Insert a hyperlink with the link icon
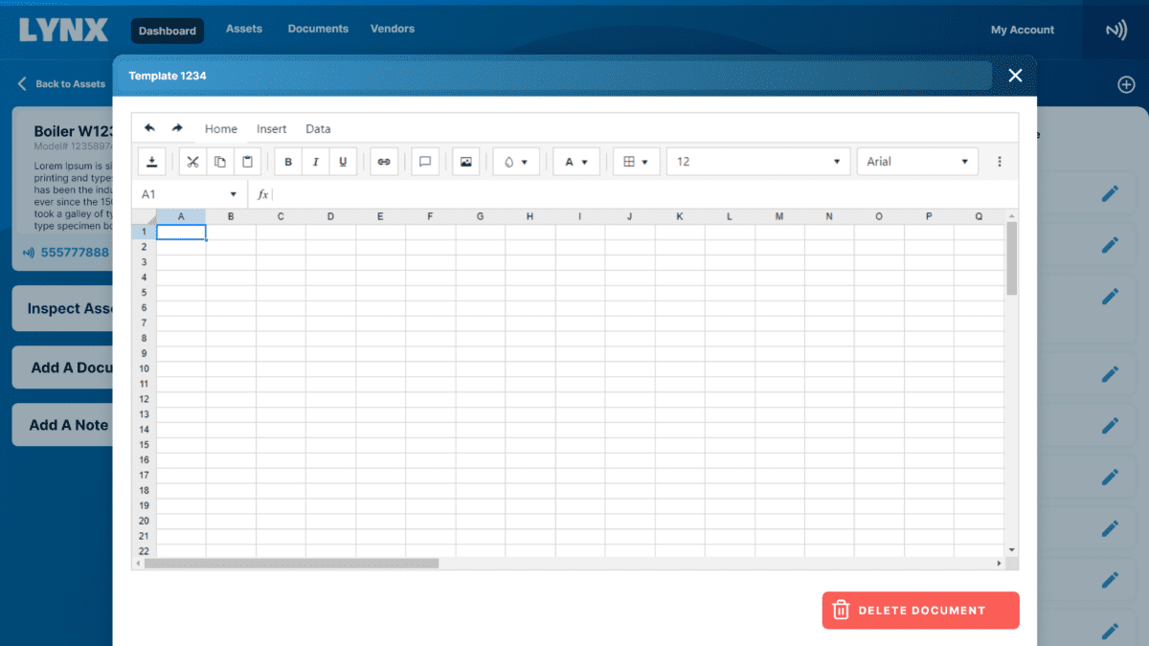Viewport: 1149px width, 646px height. coord(384,162)
